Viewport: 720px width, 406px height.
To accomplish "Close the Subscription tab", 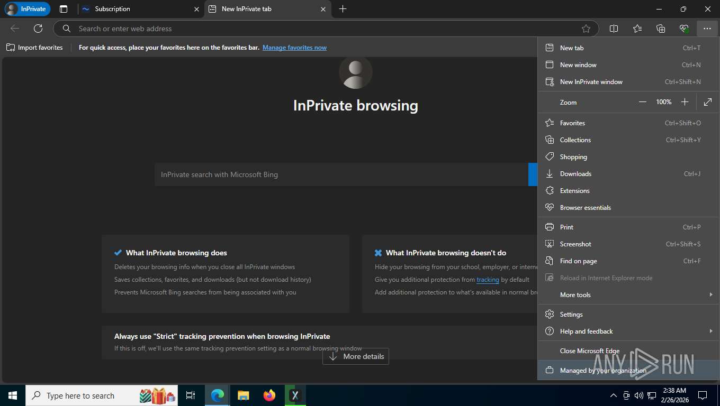I will coord(197,9).
